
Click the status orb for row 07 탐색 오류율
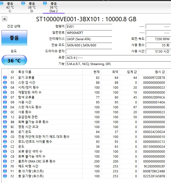click(x=5, y=97)
